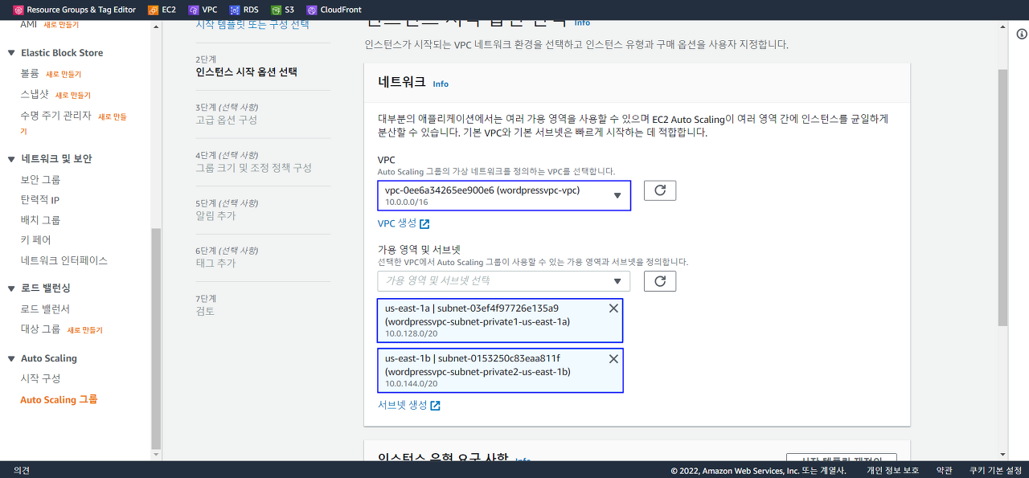Go to step 4 그룹 크기 및 조정 정책 구성
The image size is (1029, 478).
[x=253, y=168]
